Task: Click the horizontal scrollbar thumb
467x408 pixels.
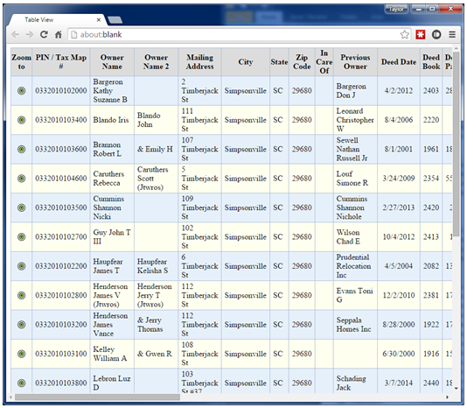Action: click(97, 397)
